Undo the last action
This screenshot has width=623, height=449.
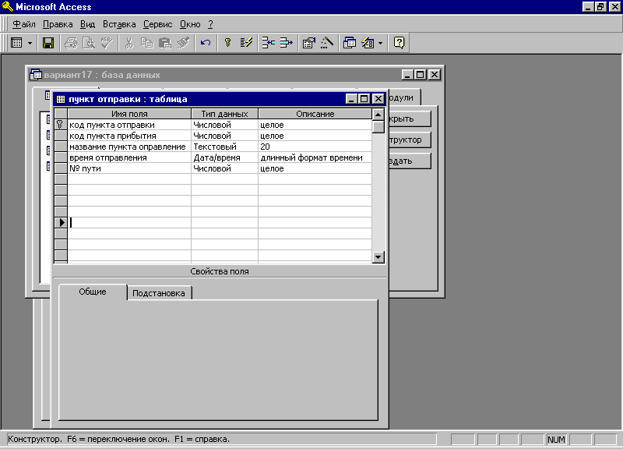(x=206, y=43)
